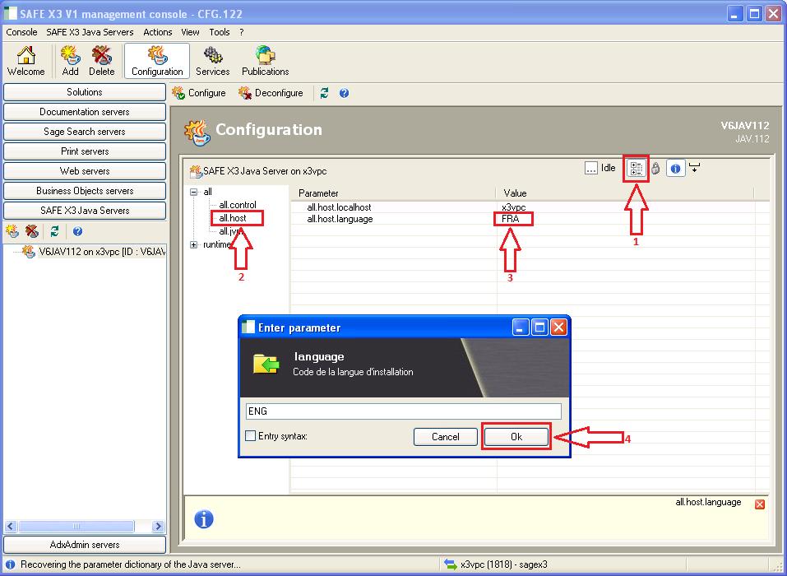Click the Delete server toolbar icon

click(101, 61)
